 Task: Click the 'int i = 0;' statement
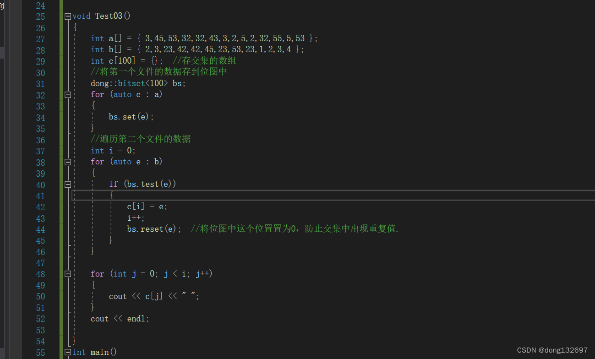point(113,151)
